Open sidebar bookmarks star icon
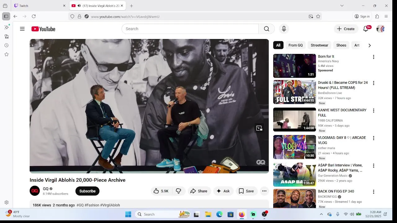This screenshot has height=223, width=397. point(7,54)
